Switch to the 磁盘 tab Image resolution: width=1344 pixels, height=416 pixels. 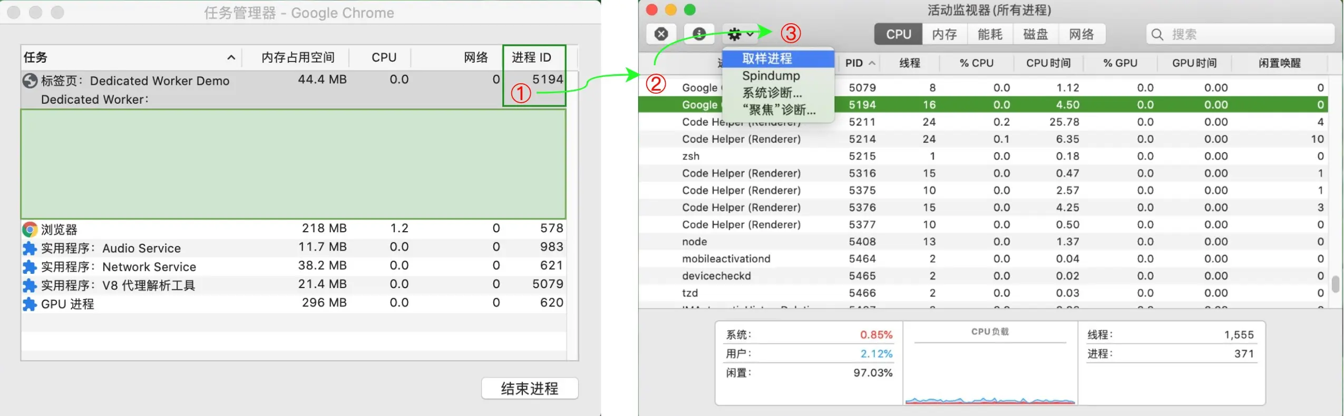[x=1036, y=34]
